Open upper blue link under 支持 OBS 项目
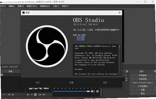 click(x=81, y=37)
